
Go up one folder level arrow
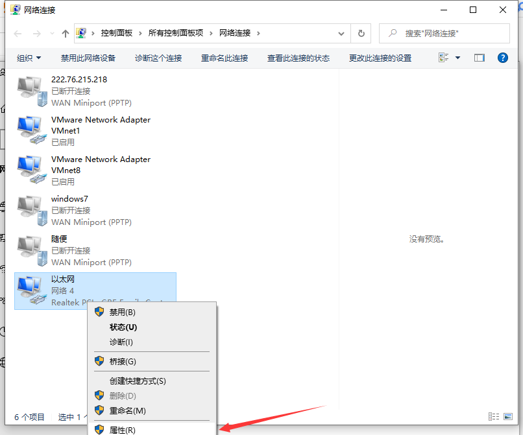(x=65, y=33)
